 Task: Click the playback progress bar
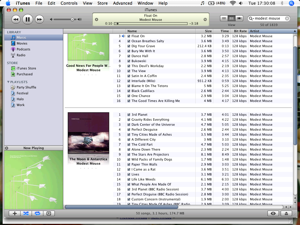[151, 23]
